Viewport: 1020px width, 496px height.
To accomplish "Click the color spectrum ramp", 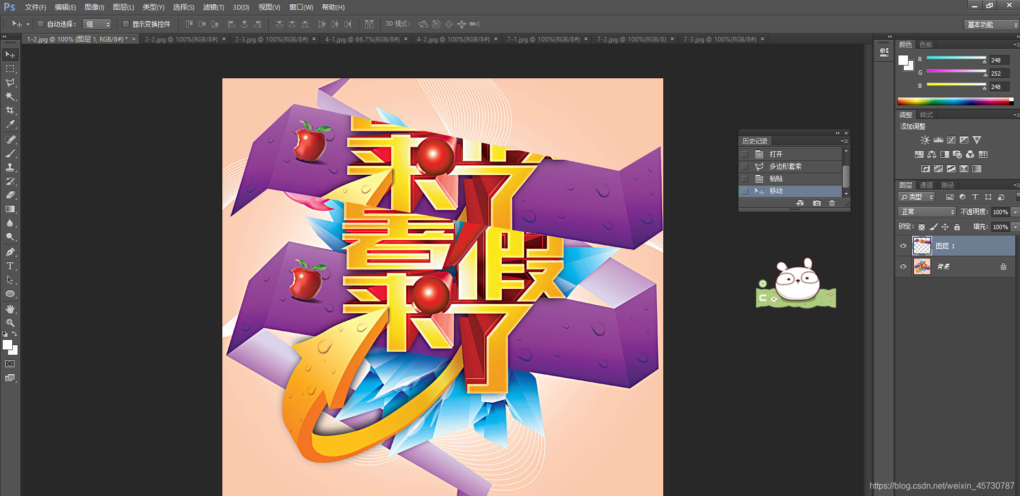I will pos(955,101).
